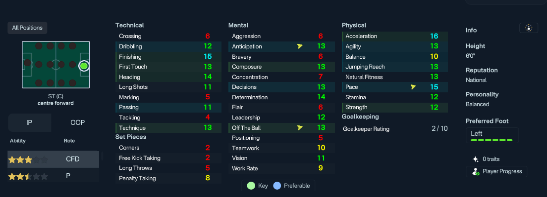Switch to the OOP tab
Viewport: 547px width, 197px height.
pos(77,122)
